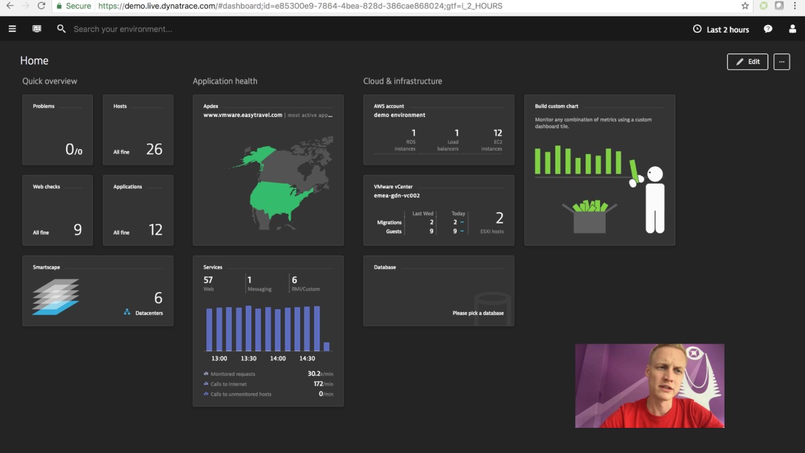Click the search magnifier icon

(x=61, y=29)
